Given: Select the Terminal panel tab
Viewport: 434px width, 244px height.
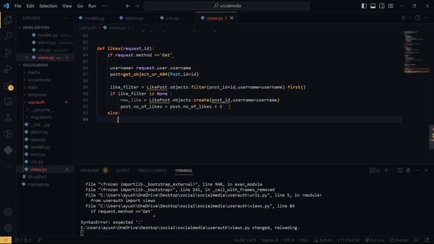Looking at the screenshot, I should click(x=184, y=171).
